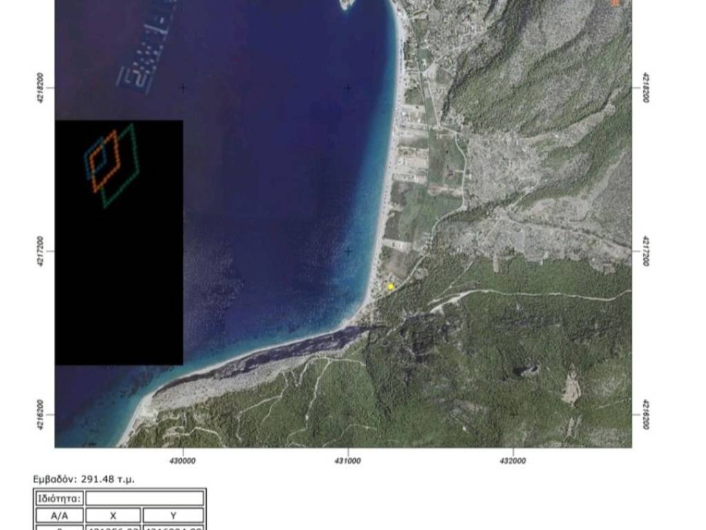Click the grid crosshair in the sea above 430000

[x=183, y=88]
